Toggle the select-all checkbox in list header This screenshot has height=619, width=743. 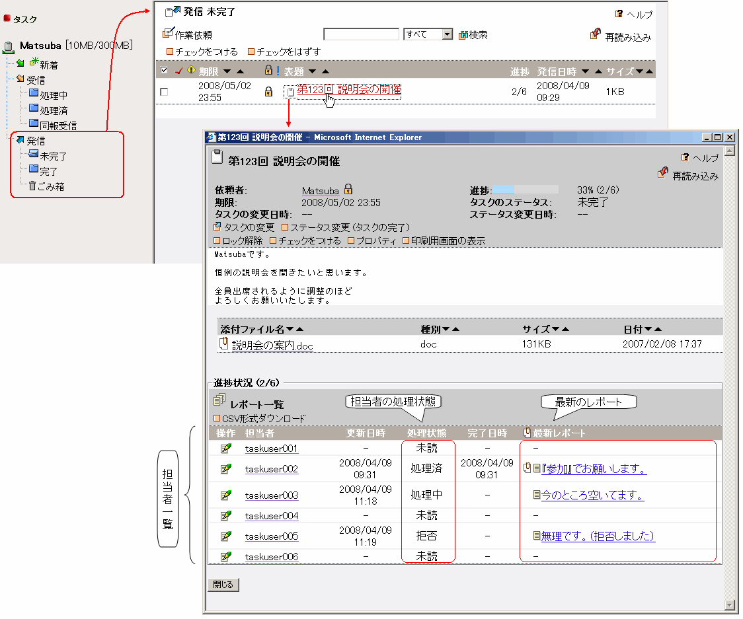tap(164, 71)
